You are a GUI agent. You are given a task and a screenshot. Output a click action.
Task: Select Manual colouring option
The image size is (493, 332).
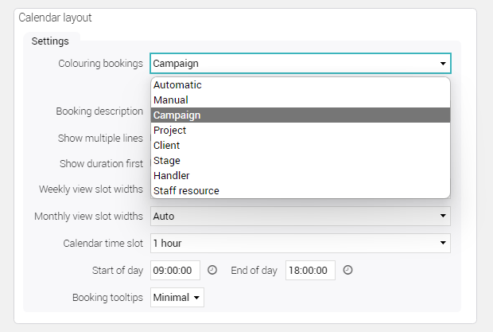click(x=301, y=100)
